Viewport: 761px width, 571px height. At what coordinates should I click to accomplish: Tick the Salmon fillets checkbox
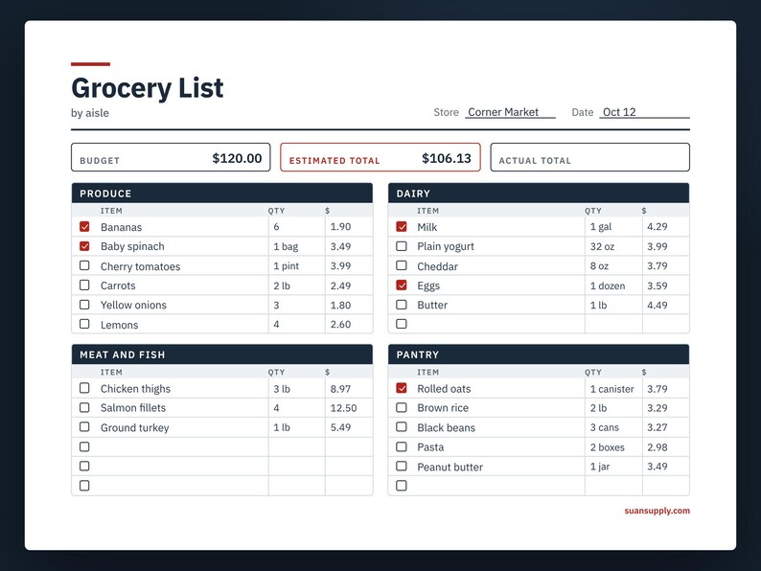pos(84,407)
